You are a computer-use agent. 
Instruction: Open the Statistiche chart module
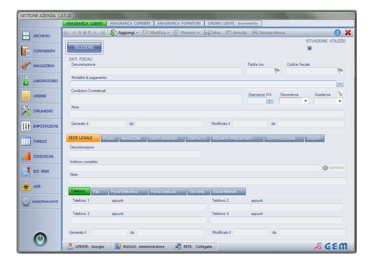point(40,156)
